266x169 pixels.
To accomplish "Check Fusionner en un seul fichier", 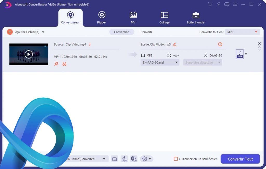I will tap(176, 159).
